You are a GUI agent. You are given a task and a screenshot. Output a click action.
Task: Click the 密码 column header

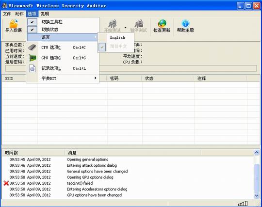tap(124, 79)
